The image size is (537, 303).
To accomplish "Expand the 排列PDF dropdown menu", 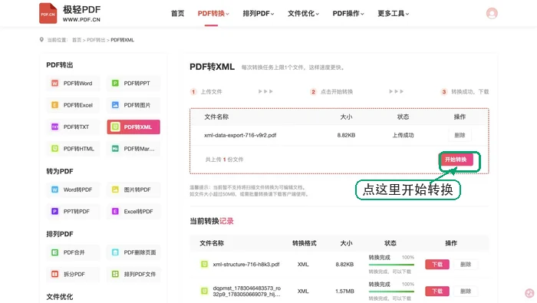I will pos(259,14).
